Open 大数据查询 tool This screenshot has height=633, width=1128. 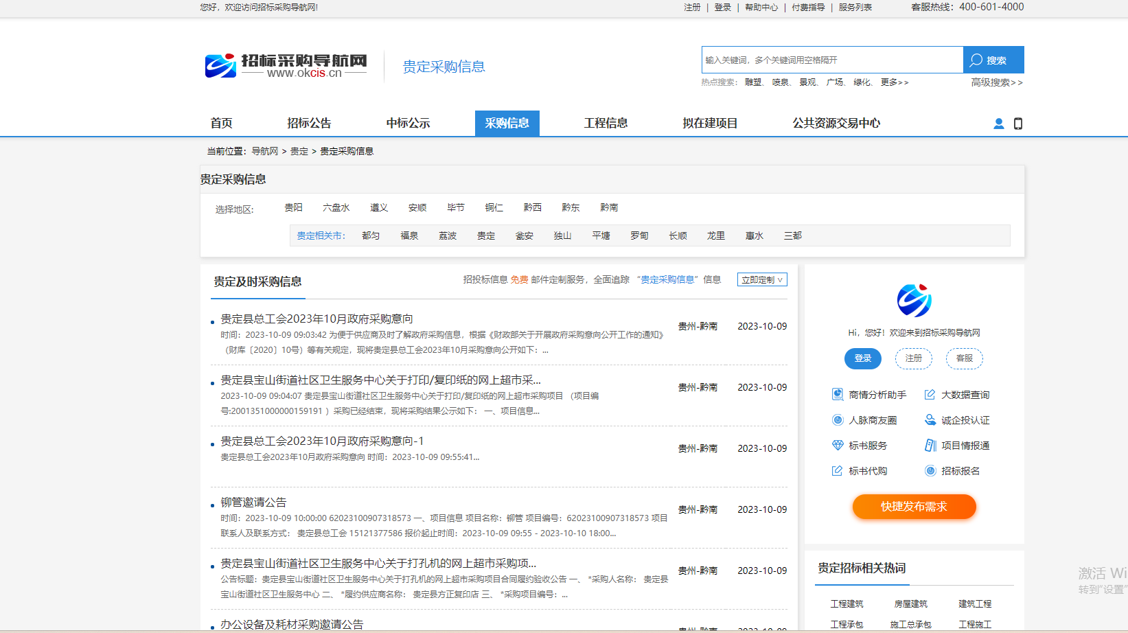pyautogui.click(x=957, y=395)
